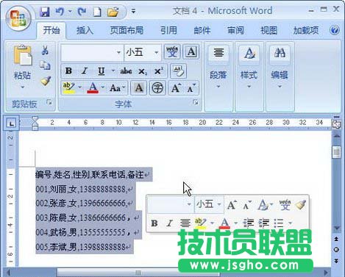Open a file via folder icon
The image size is (345, 277).
click(113, 12)
